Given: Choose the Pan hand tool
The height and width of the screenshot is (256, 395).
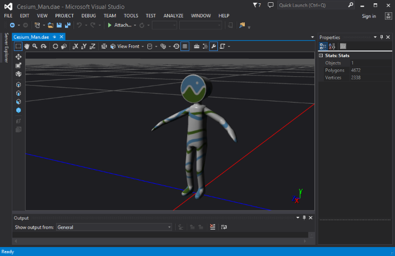Looking at the screenshot, I should 27,46.
